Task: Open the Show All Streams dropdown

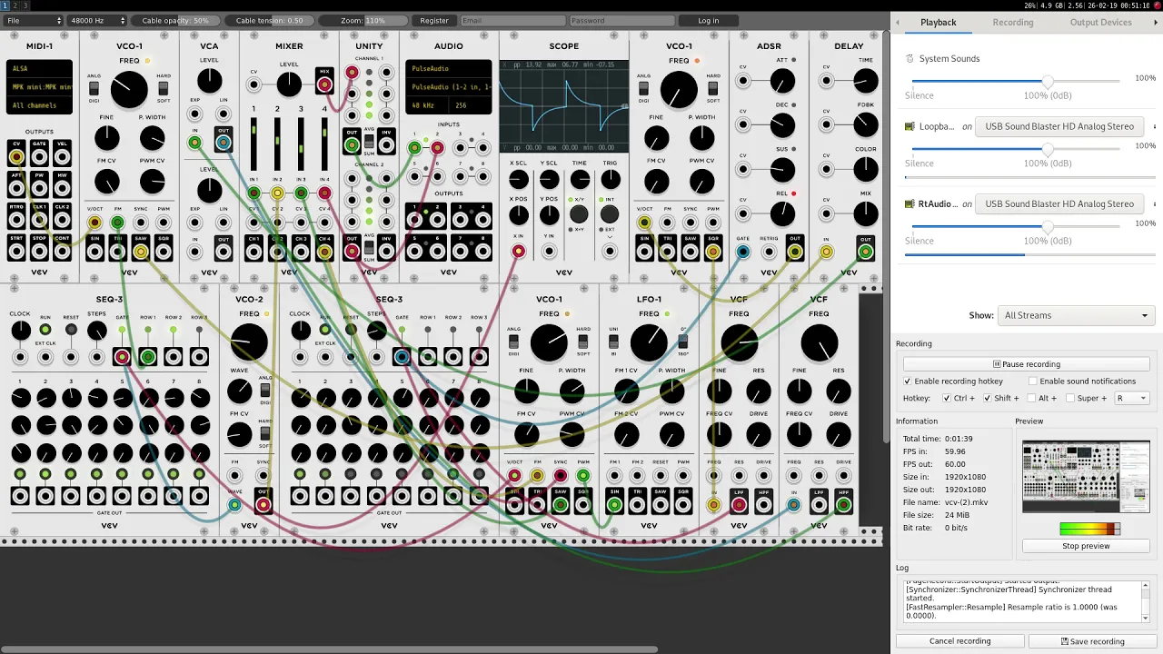Action: click(x=1075, y=315)
